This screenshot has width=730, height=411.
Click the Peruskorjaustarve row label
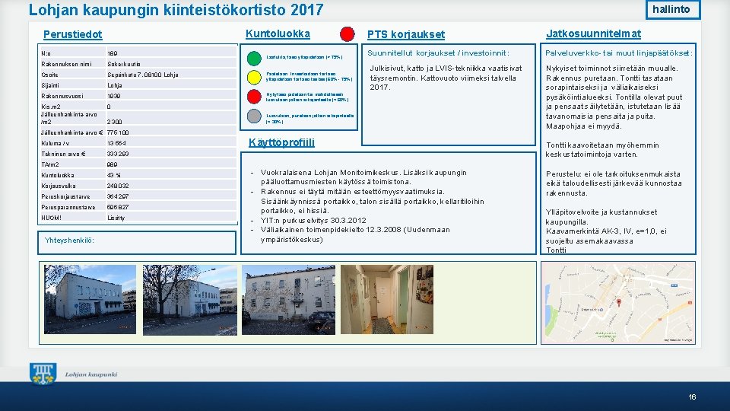click(x=65, y=196)
